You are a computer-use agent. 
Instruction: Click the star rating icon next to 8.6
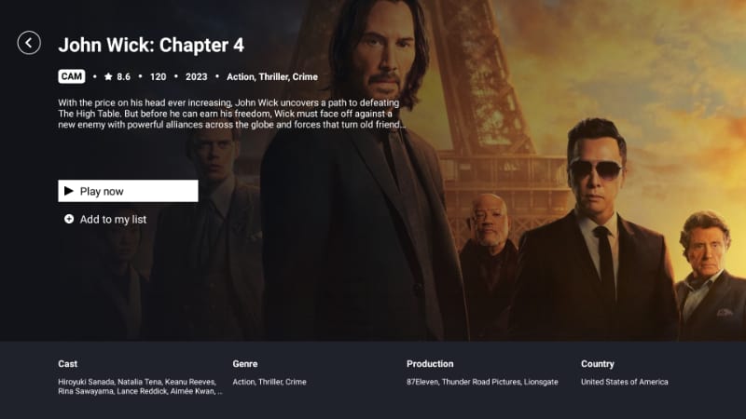(108, 76)
